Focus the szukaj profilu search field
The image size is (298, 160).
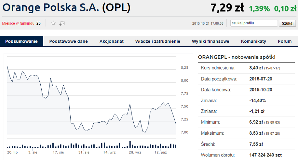coord(254,23)
